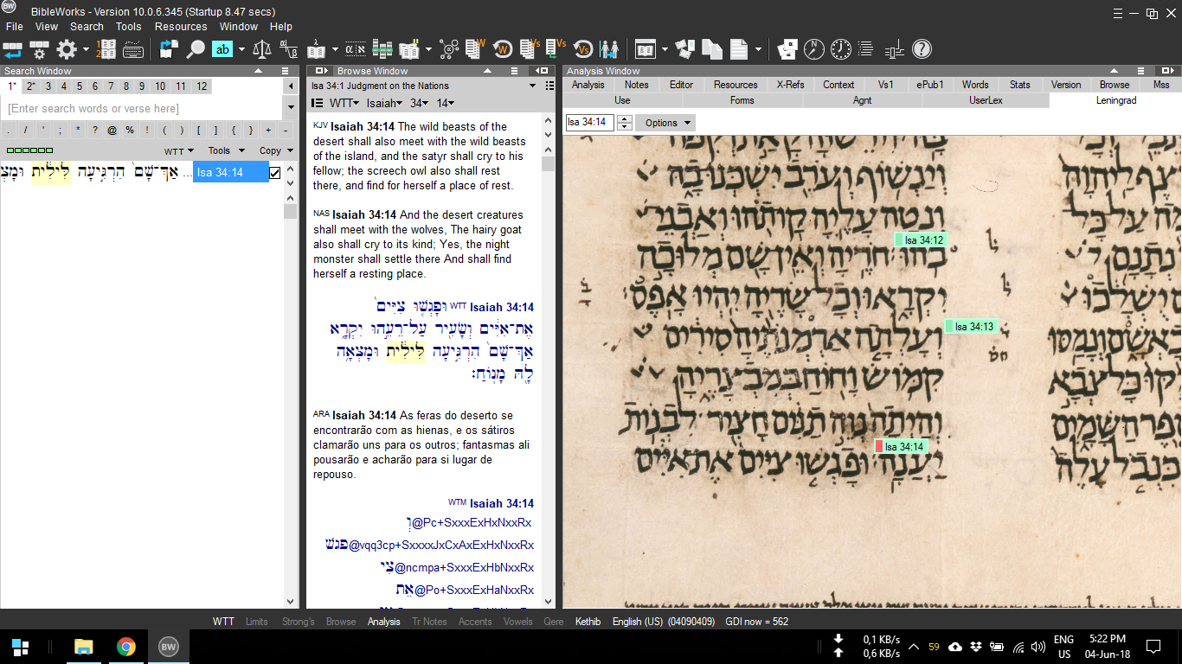Switch to the X-Refs tab

[x=790, y=85]
